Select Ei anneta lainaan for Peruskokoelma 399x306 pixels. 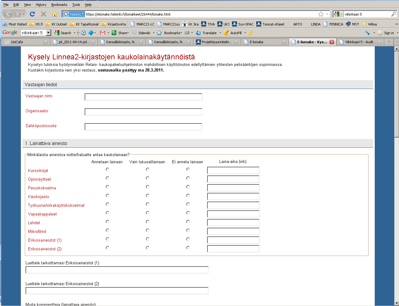[x=188, y=187]
